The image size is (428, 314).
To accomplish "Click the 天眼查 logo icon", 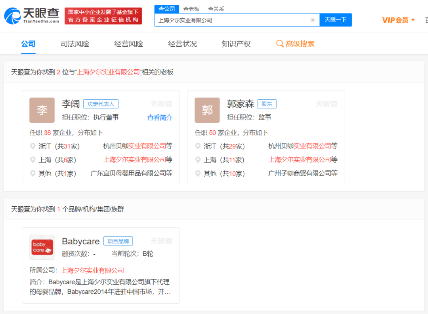I will click(x=13, y=16).
